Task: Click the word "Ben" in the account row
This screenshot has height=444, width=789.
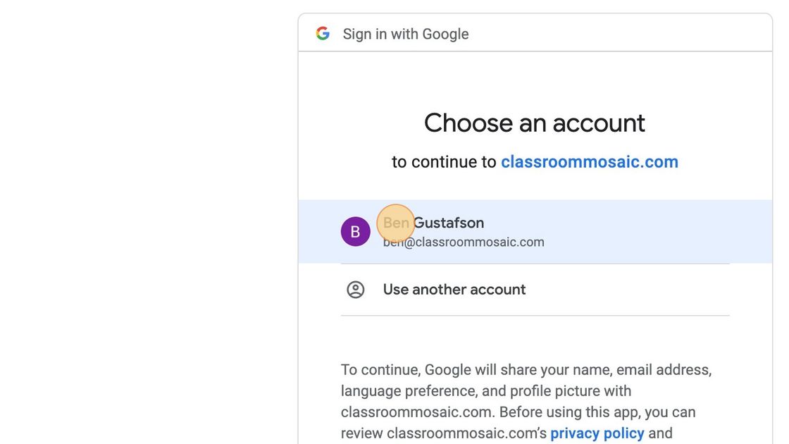Action: click(x=396, y=223)
